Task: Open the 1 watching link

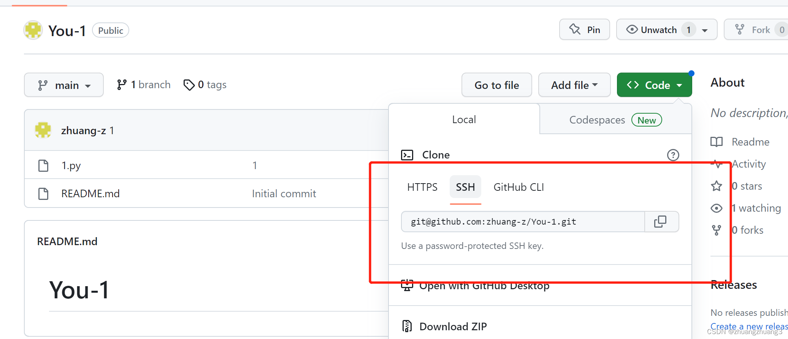Action: click(756, 208)
